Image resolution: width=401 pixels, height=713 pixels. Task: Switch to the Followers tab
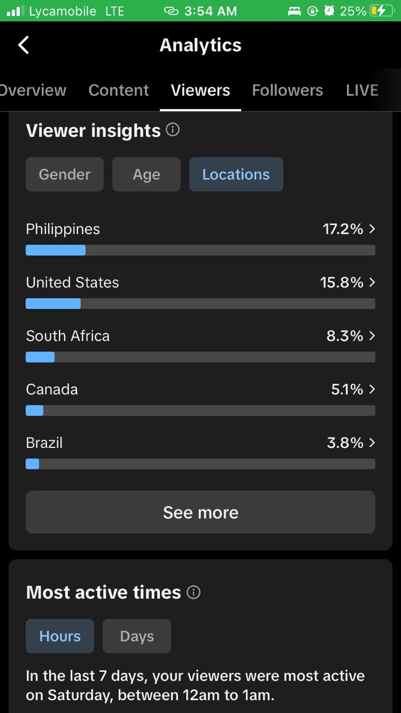pyautogui.click(x=287, y=90)
